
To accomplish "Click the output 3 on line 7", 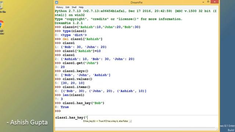I will pos(62,99).
